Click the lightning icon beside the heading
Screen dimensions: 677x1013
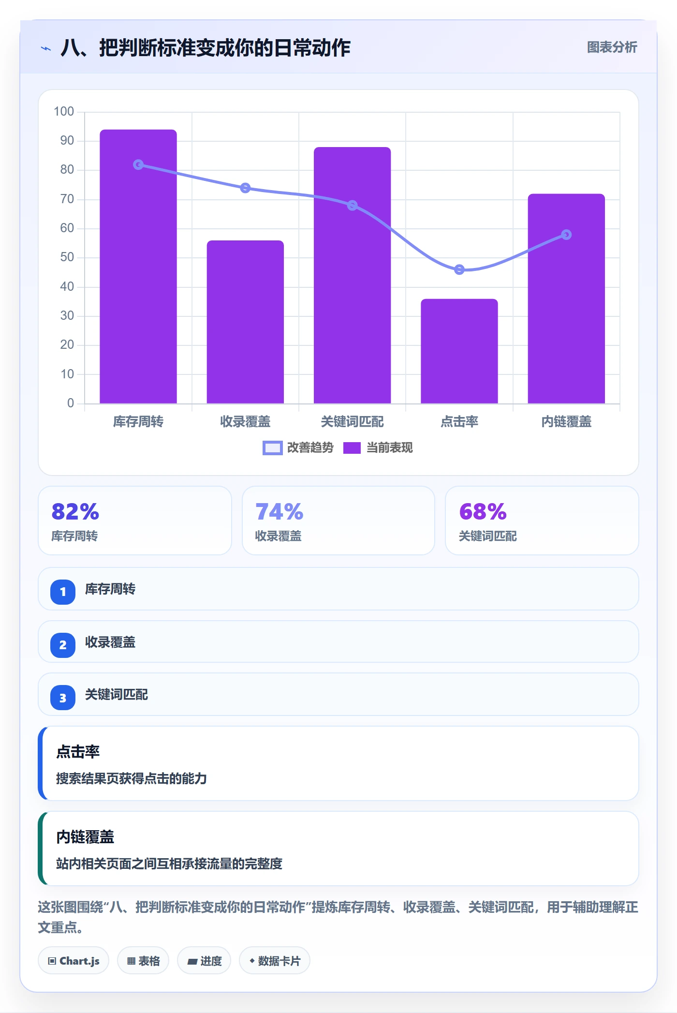click(46, 48)
